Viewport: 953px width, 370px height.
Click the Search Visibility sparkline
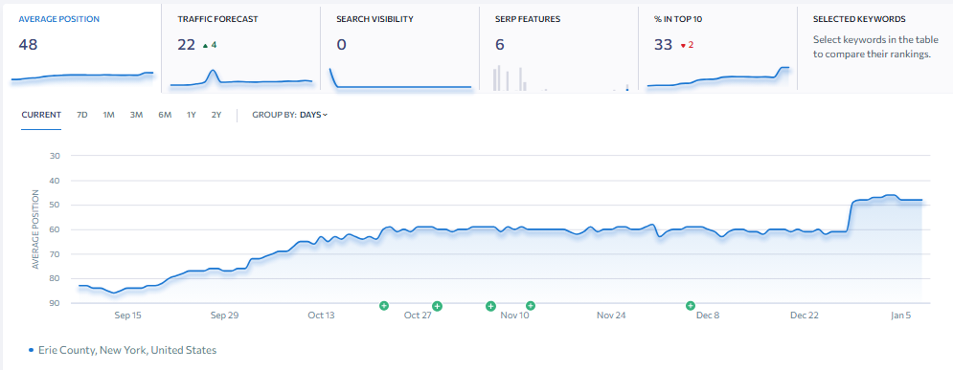400,77
